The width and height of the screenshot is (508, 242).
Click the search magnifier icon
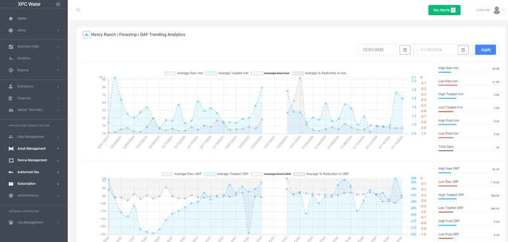[78, 10]
